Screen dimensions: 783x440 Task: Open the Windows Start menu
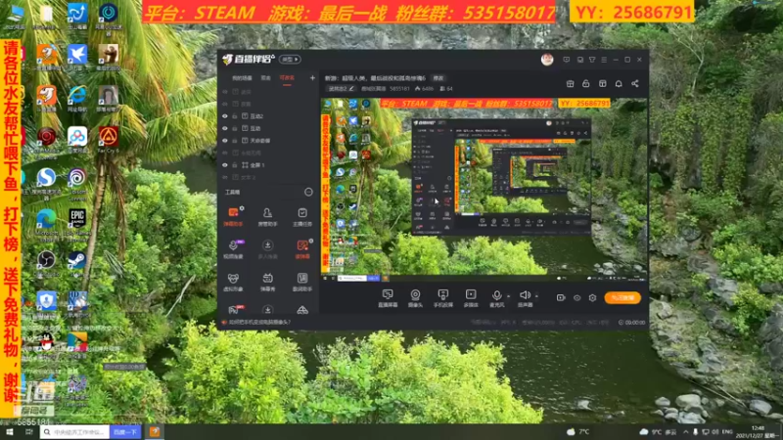(10, 432)
